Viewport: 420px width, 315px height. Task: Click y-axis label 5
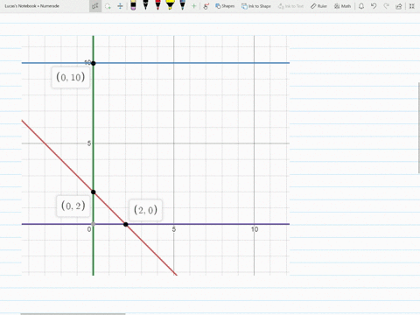click(89, 143)
